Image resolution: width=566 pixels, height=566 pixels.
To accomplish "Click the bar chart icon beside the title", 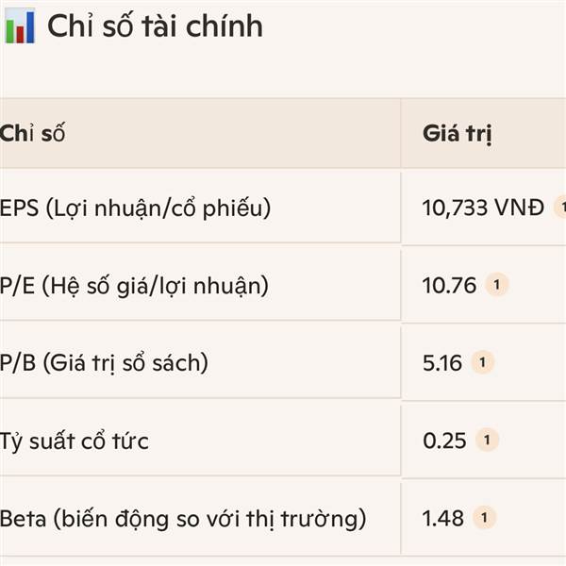I will click(x=20, y=26).
